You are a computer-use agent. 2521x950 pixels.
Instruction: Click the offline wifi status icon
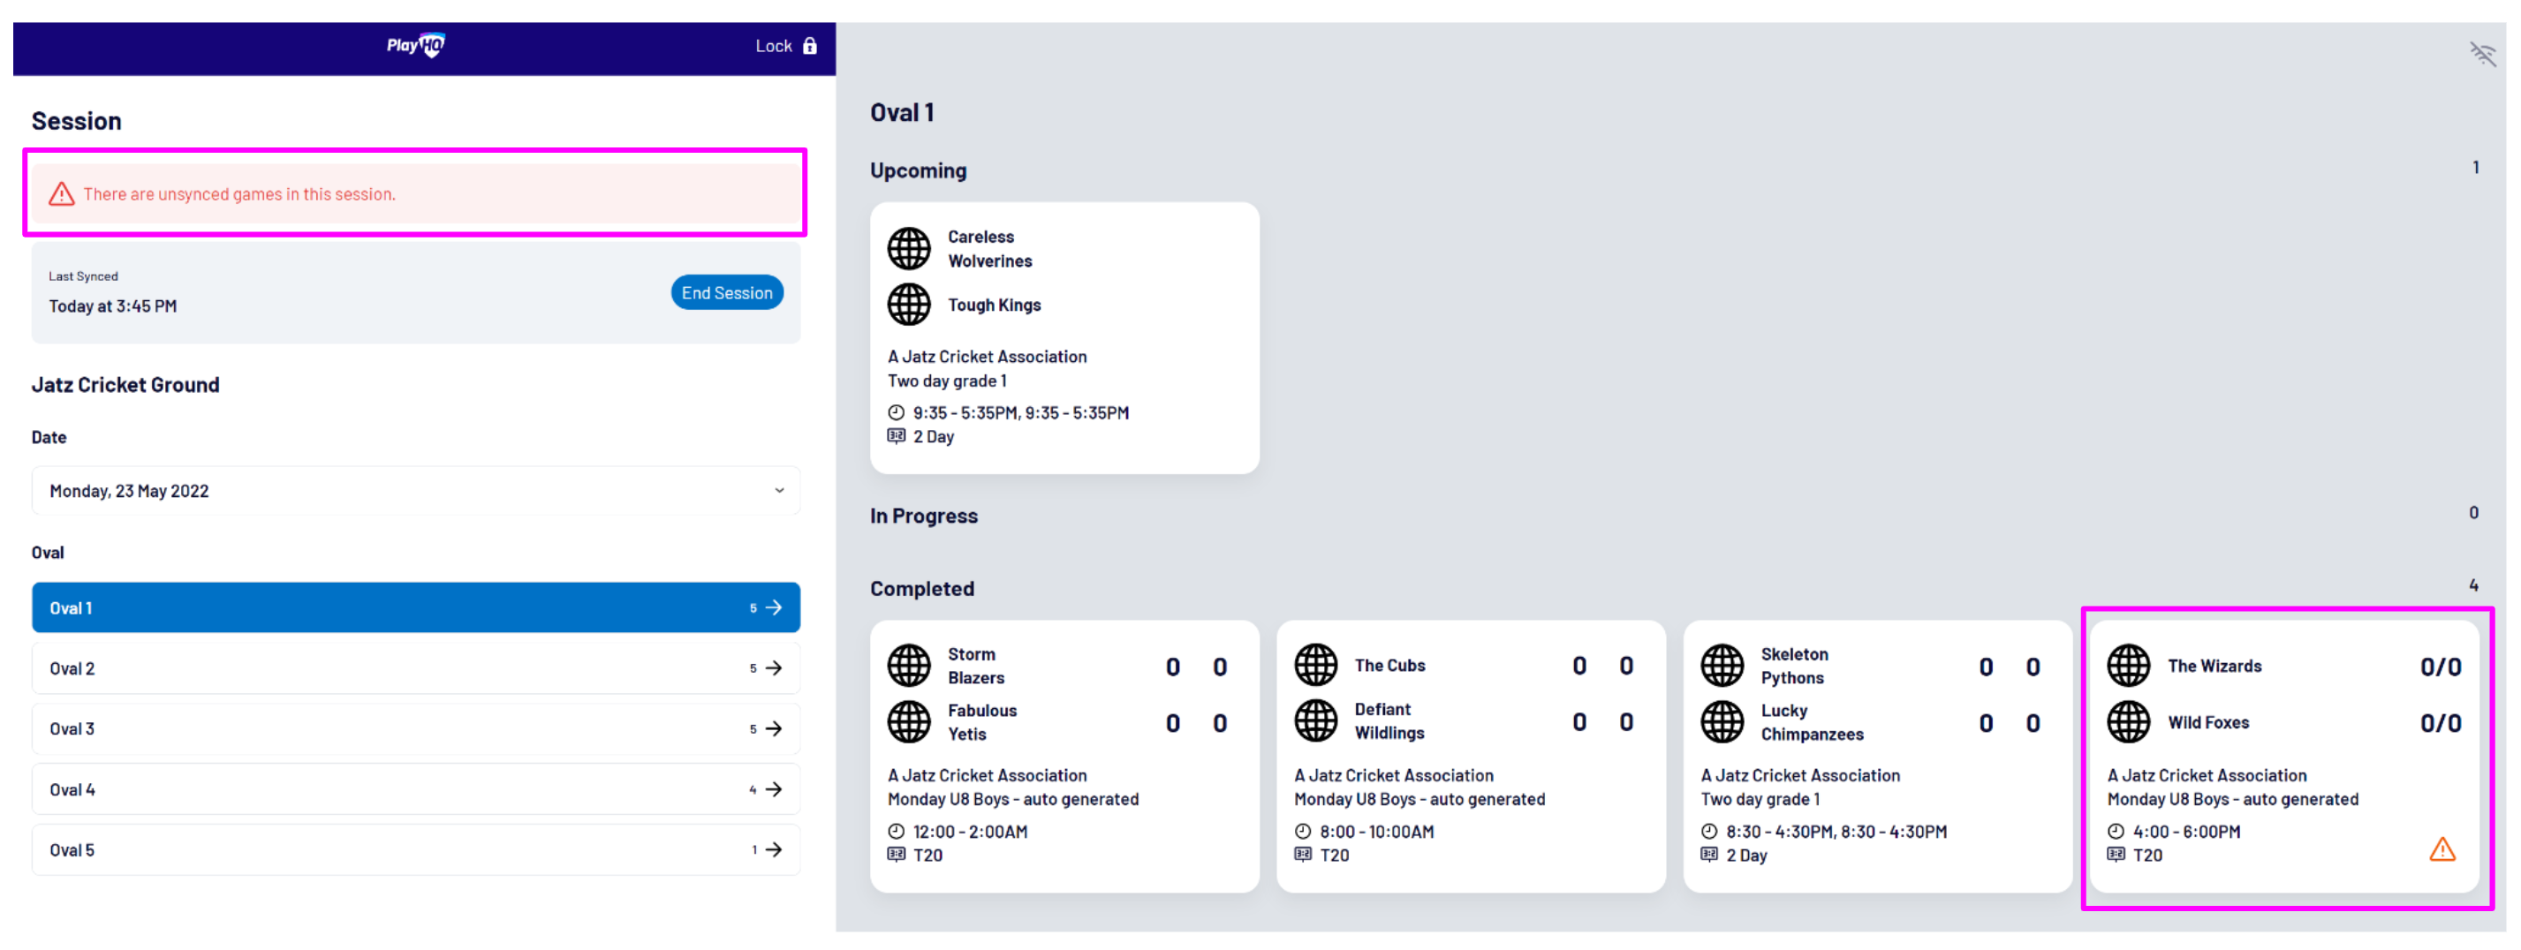tap(2482, 54)
